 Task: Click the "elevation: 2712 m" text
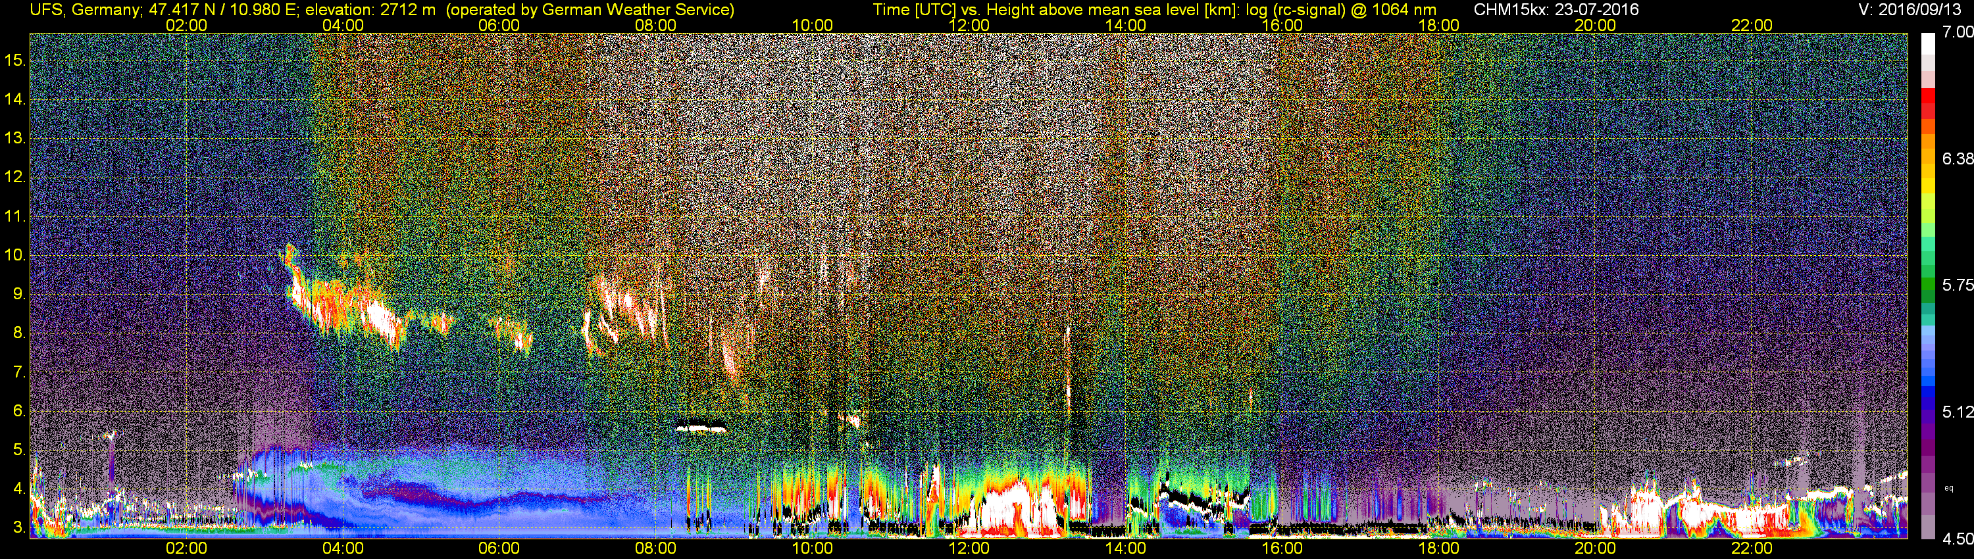pos(370,10)
